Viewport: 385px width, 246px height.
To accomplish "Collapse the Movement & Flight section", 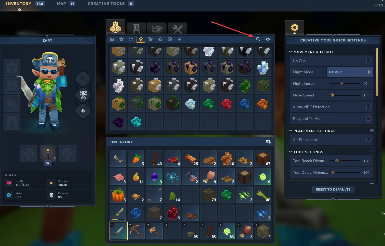I will (291, 52).
